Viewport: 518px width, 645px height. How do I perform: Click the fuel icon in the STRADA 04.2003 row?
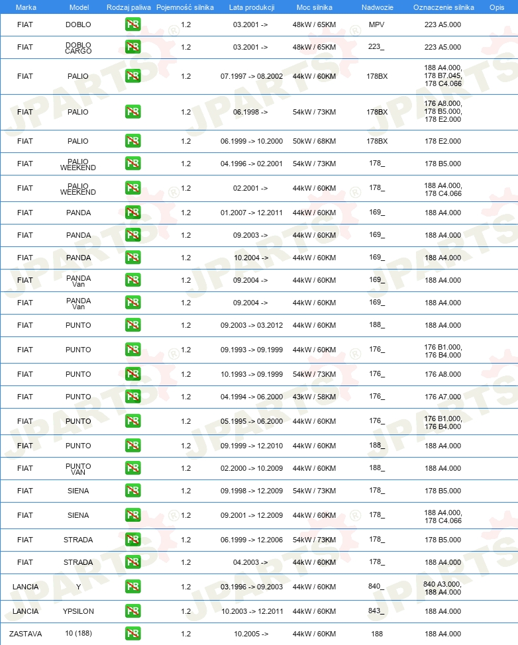click(133, 562)
